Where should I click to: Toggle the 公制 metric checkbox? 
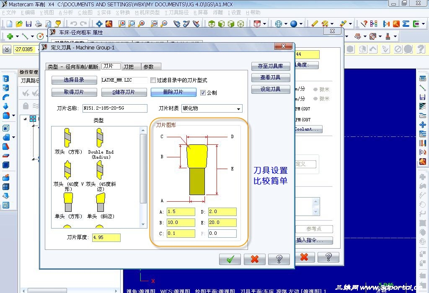click(x=203, y=93)
